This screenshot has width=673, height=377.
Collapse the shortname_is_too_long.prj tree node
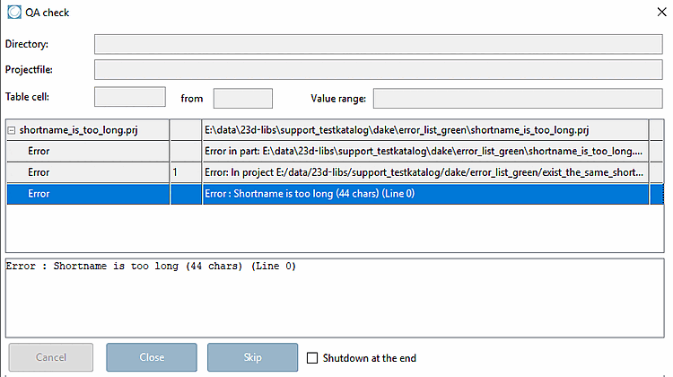pos(12,130)
